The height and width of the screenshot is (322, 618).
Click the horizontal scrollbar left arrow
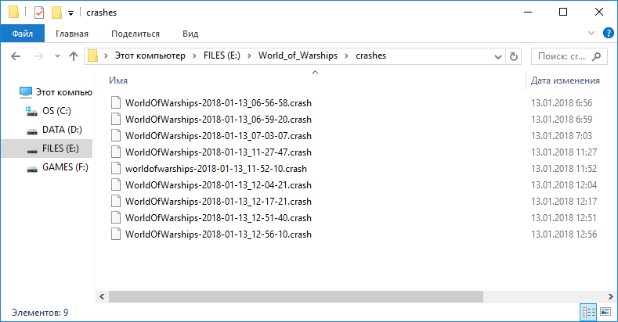click(102, 297)
